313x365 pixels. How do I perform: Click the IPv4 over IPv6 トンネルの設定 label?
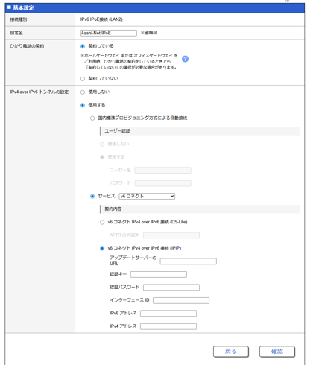39,92
